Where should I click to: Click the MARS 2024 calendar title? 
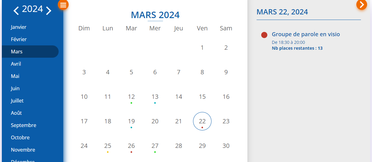pyautogui.click(x=155, y=15)
